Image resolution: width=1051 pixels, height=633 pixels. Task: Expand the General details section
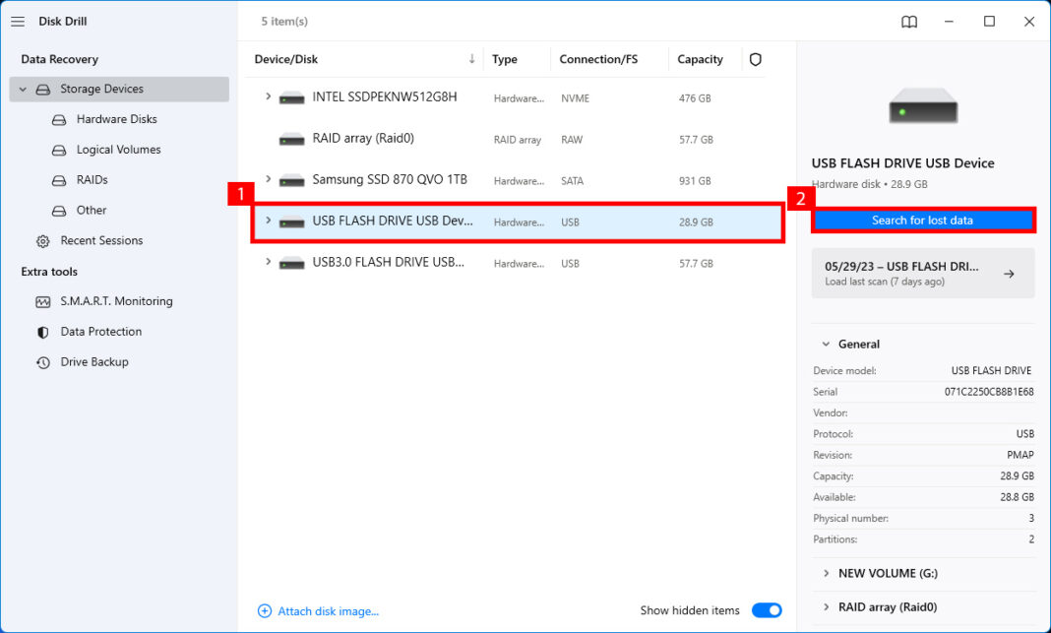[826, 344]
